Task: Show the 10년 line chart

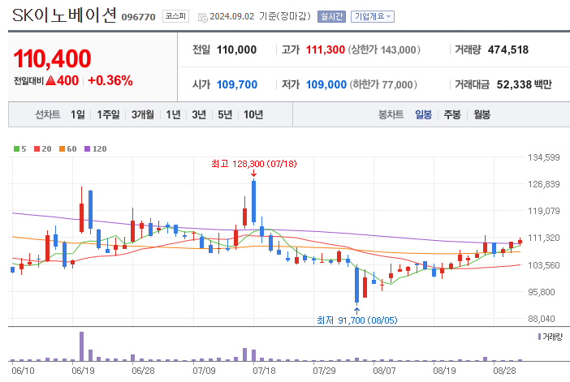Action: point(253,114)
